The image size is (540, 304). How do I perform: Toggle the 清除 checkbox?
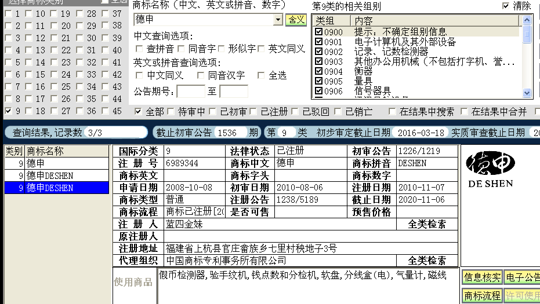(x=506, y=6)
